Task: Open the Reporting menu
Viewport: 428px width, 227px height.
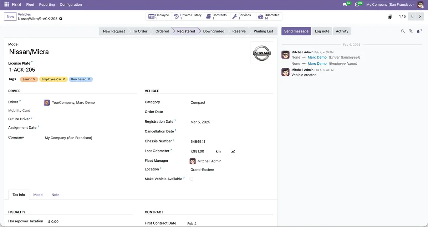Action: point(47,5)
